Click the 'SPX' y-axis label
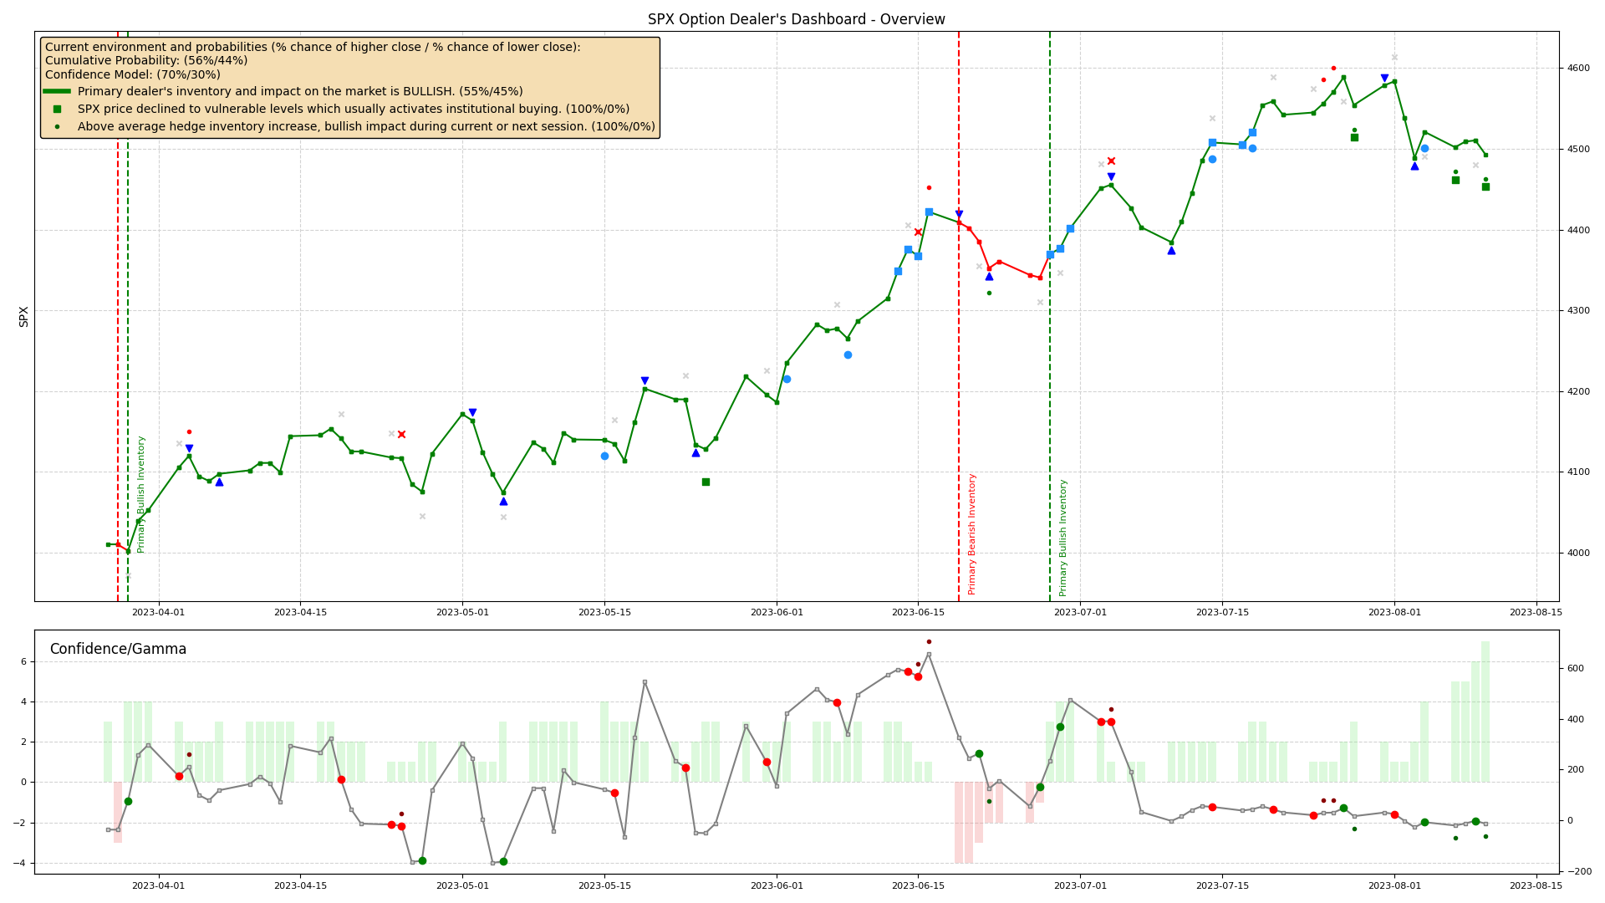The width and height of the screenshot is (1605, 903). click(x=23, y=316)
